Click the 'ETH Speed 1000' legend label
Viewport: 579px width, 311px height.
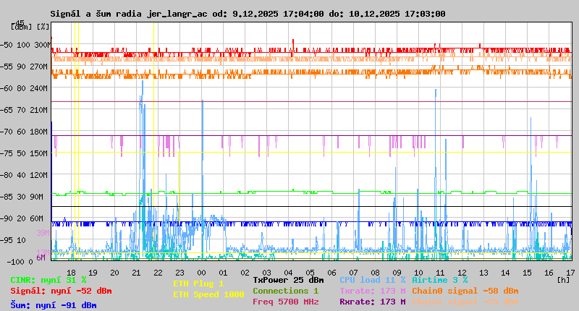[208, 294]
